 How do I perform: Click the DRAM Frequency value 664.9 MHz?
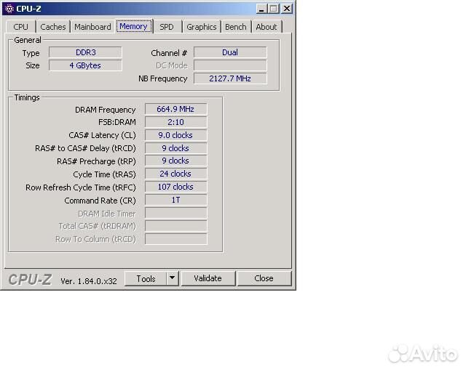click(175, 109)
